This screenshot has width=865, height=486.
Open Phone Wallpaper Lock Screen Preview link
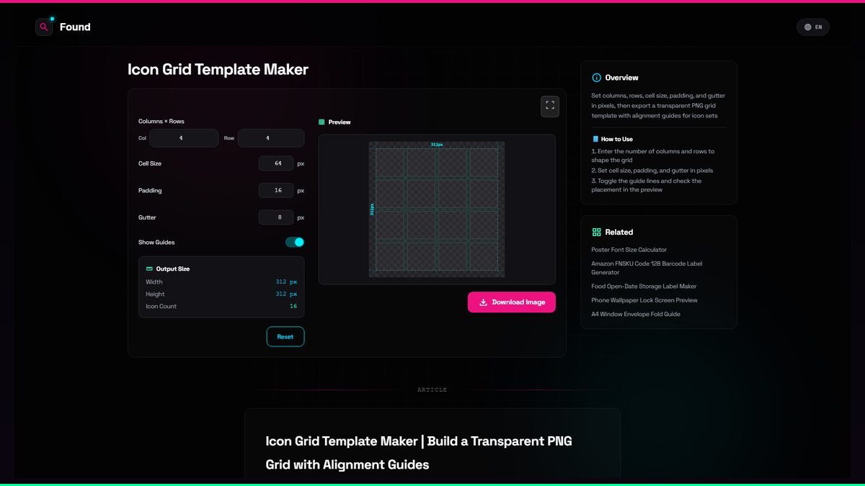(644, 300)
